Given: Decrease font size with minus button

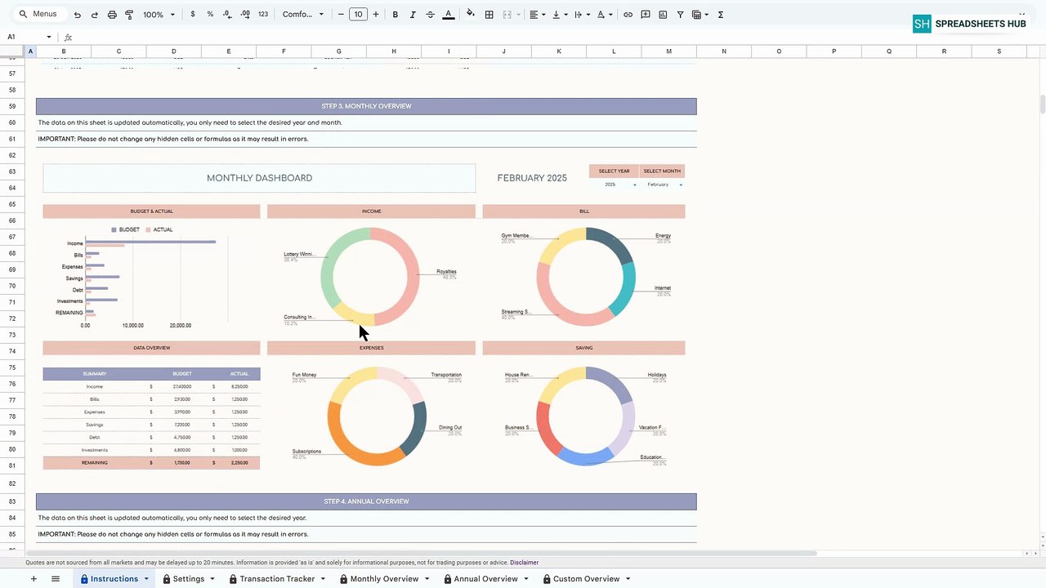Looking at the screenshot, I should coord(341,15).
